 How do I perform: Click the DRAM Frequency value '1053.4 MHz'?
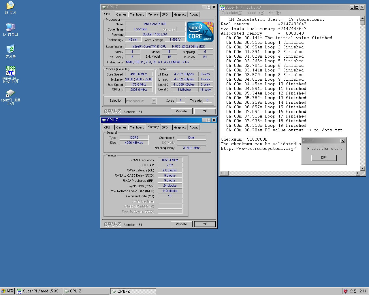click(x=170, y=160)
